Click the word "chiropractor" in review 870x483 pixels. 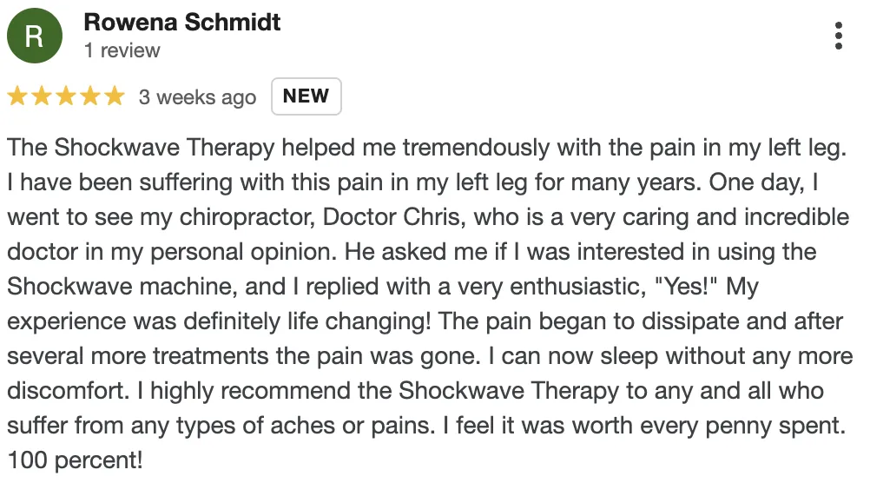(247, 218)
